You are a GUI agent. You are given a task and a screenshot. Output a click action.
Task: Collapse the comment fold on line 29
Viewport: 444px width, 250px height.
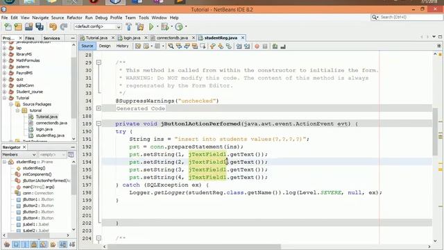click(99, 62)
